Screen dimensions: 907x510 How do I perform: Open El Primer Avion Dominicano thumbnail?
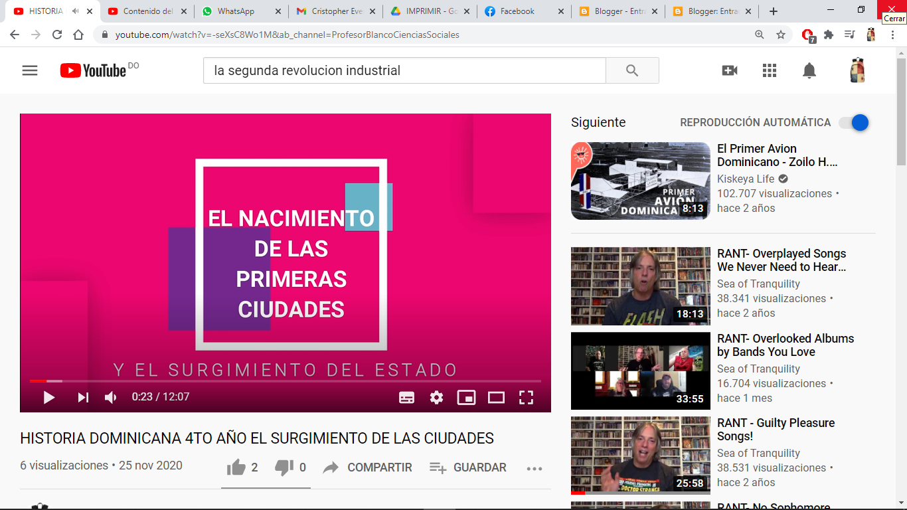(x=641, y=181)
